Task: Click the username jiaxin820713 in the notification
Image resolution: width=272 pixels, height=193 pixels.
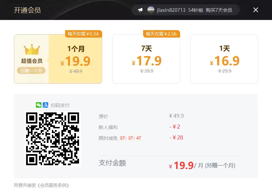Action: (171, 10)
